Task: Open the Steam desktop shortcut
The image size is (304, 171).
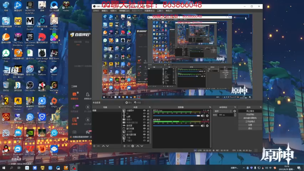Action: pos(54,71)
